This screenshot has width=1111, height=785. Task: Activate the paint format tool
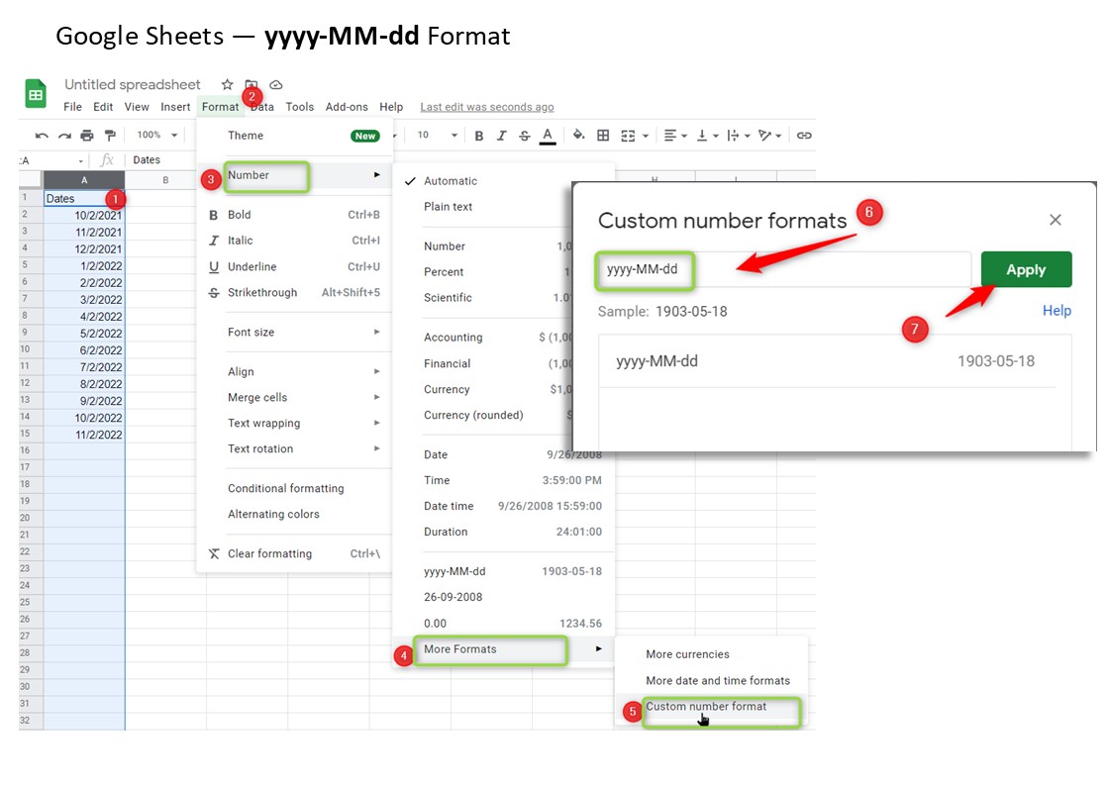(110, 136)
